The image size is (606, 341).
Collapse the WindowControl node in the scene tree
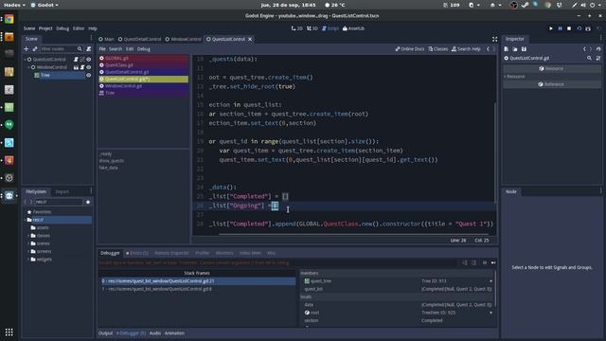29,67
